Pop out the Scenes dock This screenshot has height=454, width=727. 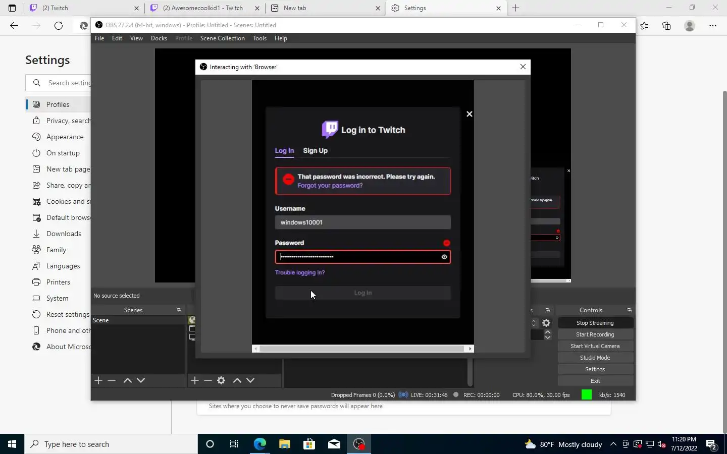click(179, 310)
